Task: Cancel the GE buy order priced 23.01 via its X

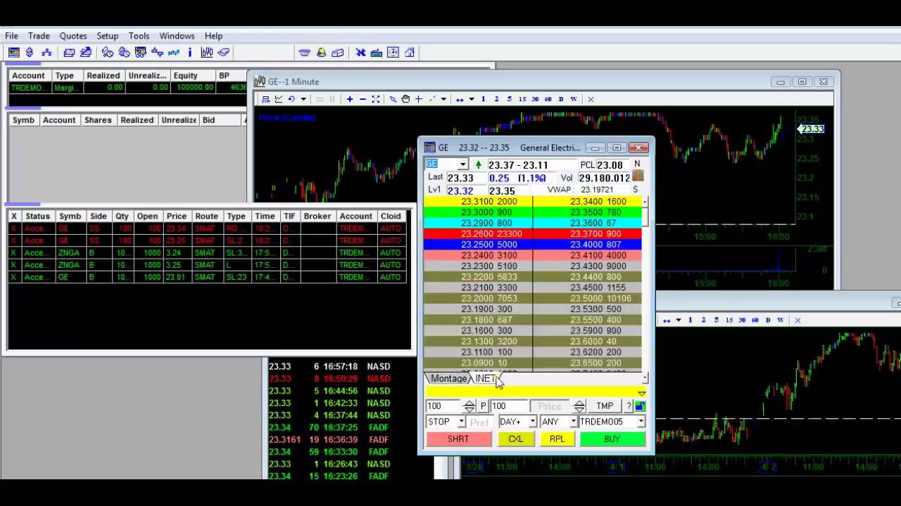Action: click(x=13, y=277)
